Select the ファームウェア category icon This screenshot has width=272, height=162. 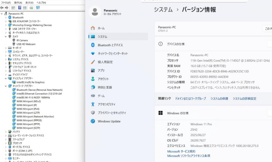(10, 139)
